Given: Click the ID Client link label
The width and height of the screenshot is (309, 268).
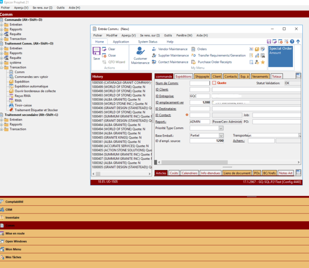Looking at the screenshot, I should pos(162,89).
